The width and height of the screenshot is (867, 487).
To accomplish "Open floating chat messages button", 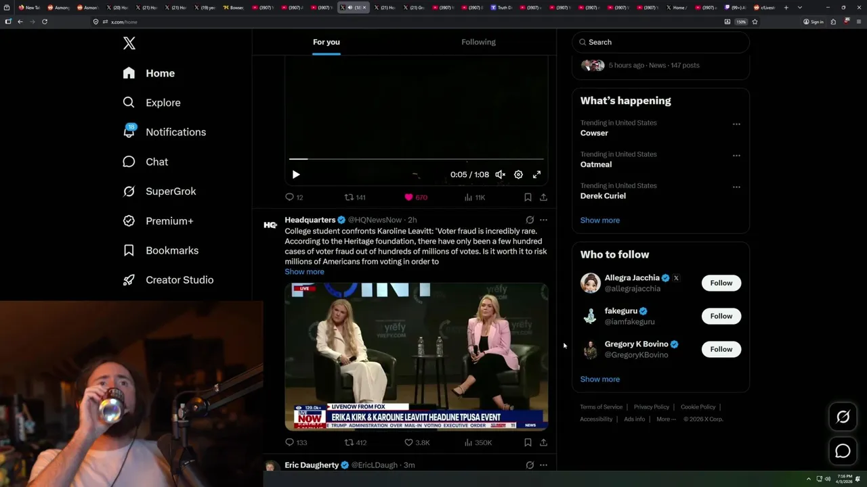I will click(x=843, y=451).
